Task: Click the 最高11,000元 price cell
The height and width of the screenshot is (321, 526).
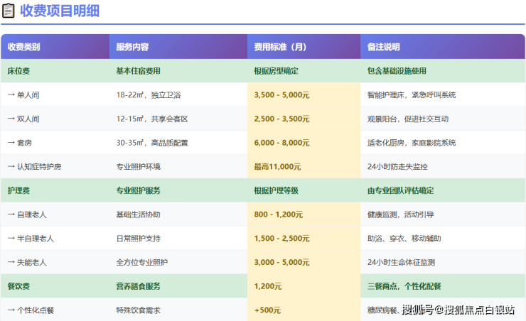Action: 277,167
